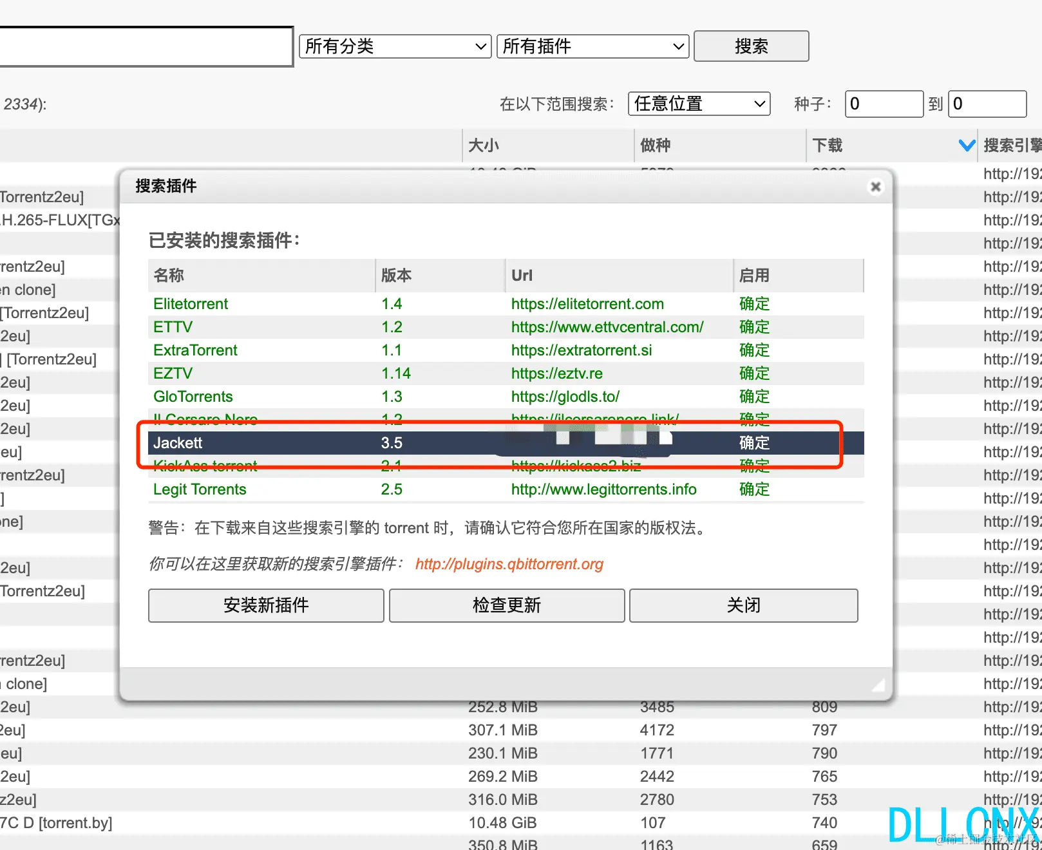Click version 1.14 of EZTV

396,373
